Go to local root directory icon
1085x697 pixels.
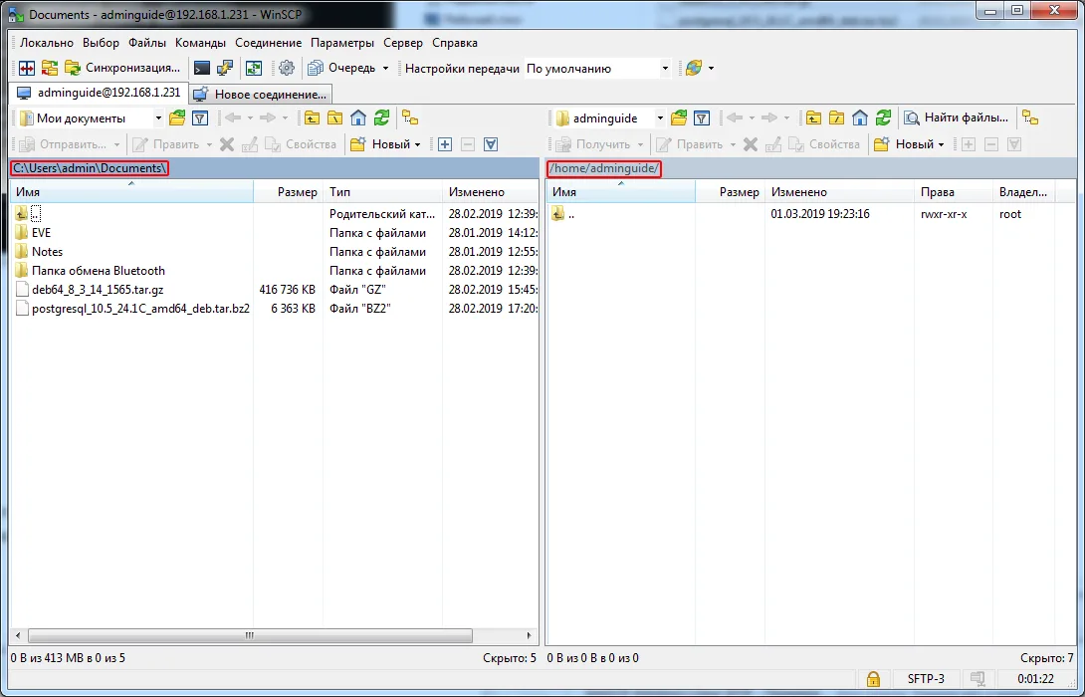334,117
